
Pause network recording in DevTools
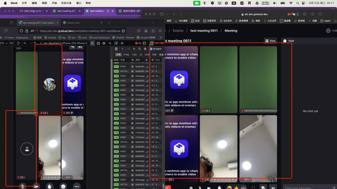click(x=128, y=49)
